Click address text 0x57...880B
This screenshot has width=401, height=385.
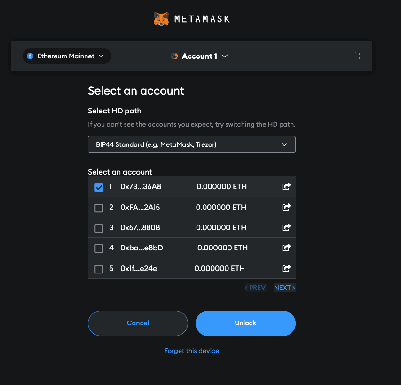coord(141,228)
